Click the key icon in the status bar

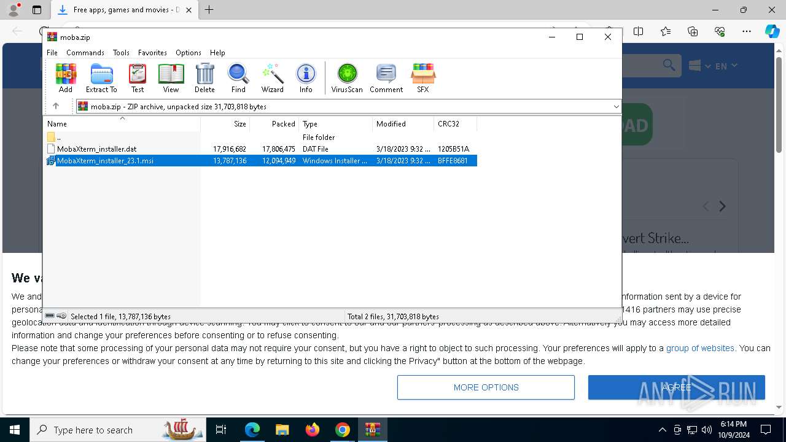tap(61, 316)
